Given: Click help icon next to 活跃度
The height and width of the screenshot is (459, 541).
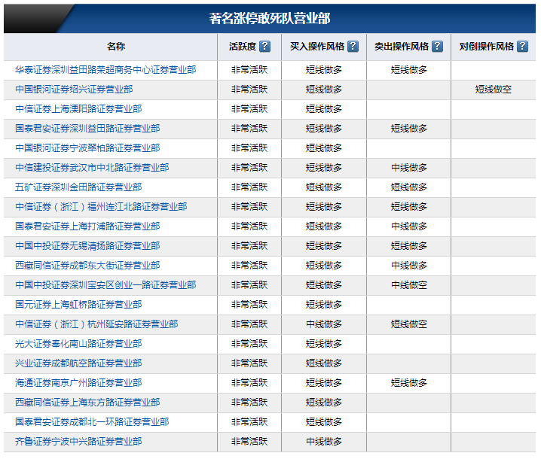Looking at the screenshot, I should tap(264, 46).
